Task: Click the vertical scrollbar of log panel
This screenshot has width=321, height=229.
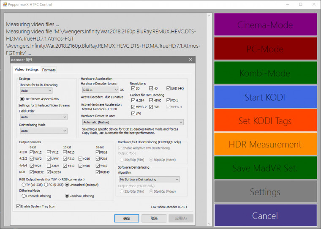Action: [x=208, y=118]
